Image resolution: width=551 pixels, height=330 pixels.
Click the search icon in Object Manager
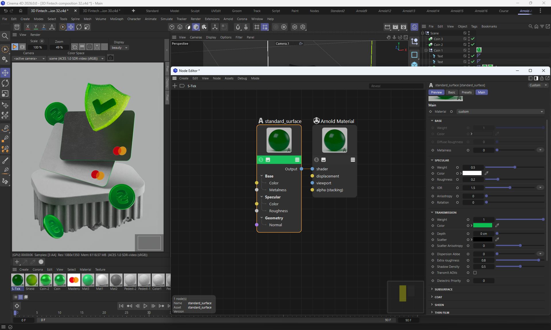(530, 26)
